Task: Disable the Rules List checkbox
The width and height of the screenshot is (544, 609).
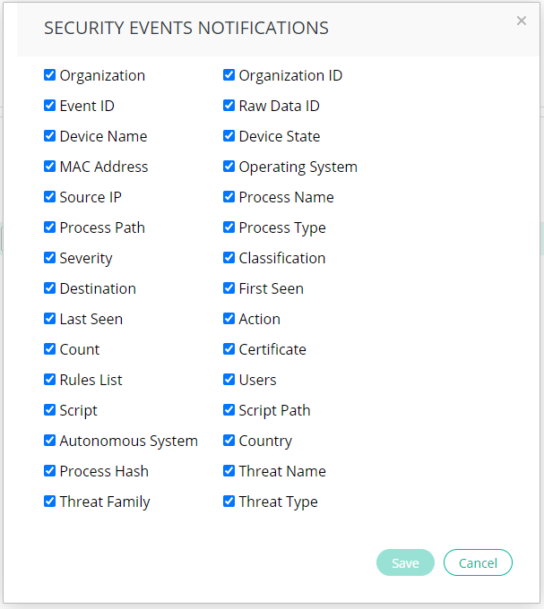Action: 50,380
